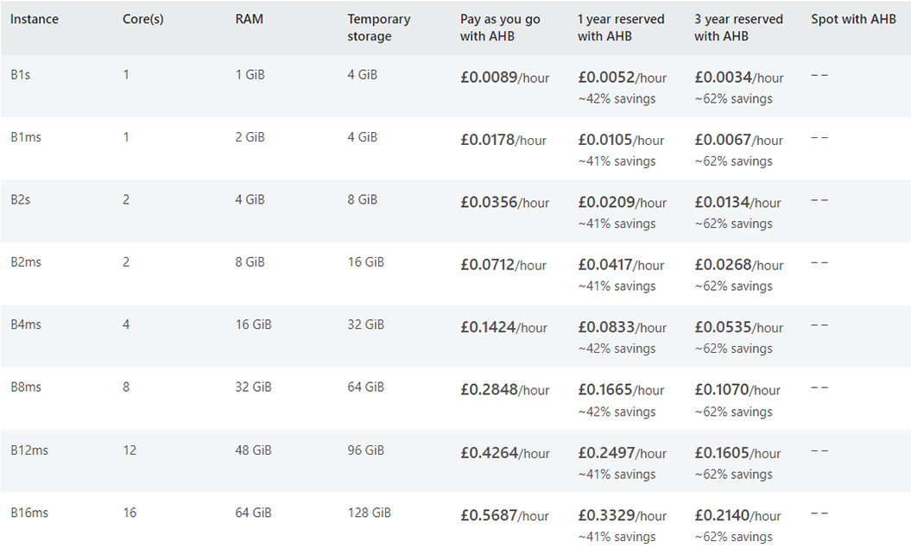The height and width of the screenshot is (554, 911).
Task: Click the £0.0089/hour pay-as-you-go price
Action: click(504, 78)
